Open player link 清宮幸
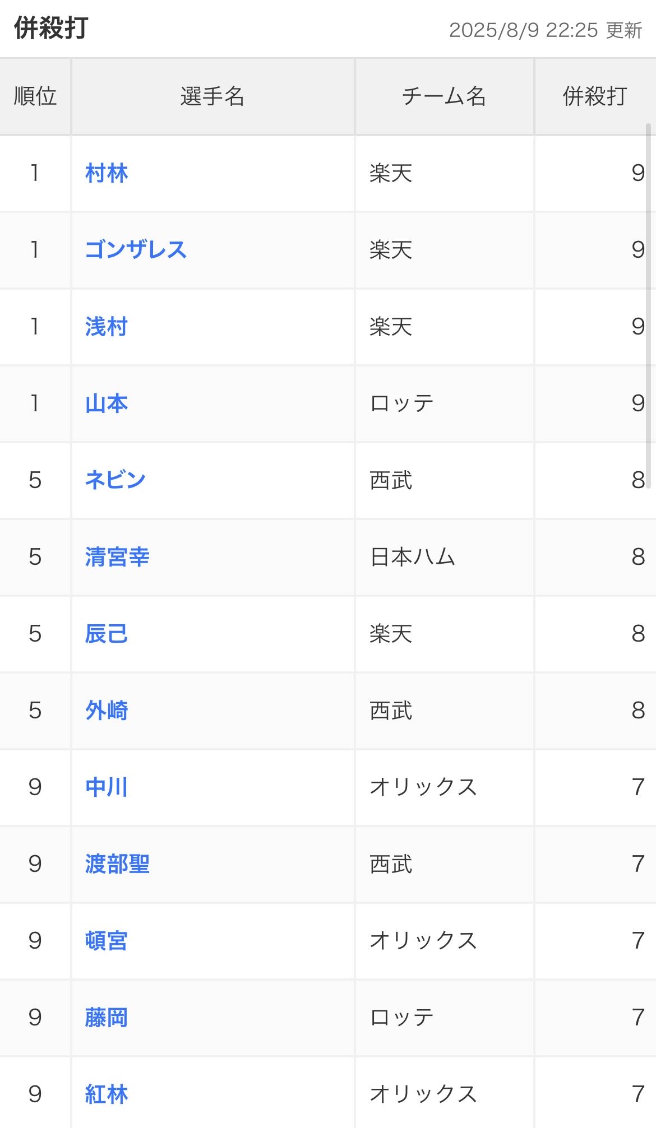The width and height of the screenshot is (656, 1128). [x=117, y=557]
